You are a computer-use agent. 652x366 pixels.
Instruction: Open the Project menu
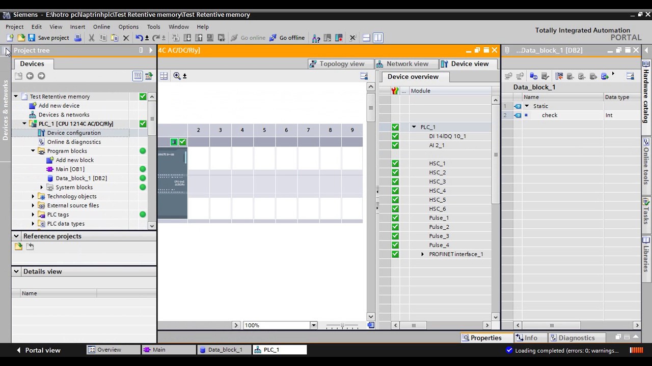[x=15, y=26]
